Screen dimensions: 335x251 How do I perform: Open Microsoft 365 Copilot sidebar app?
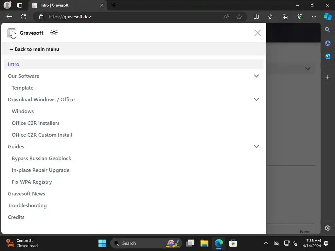(327, 43)
